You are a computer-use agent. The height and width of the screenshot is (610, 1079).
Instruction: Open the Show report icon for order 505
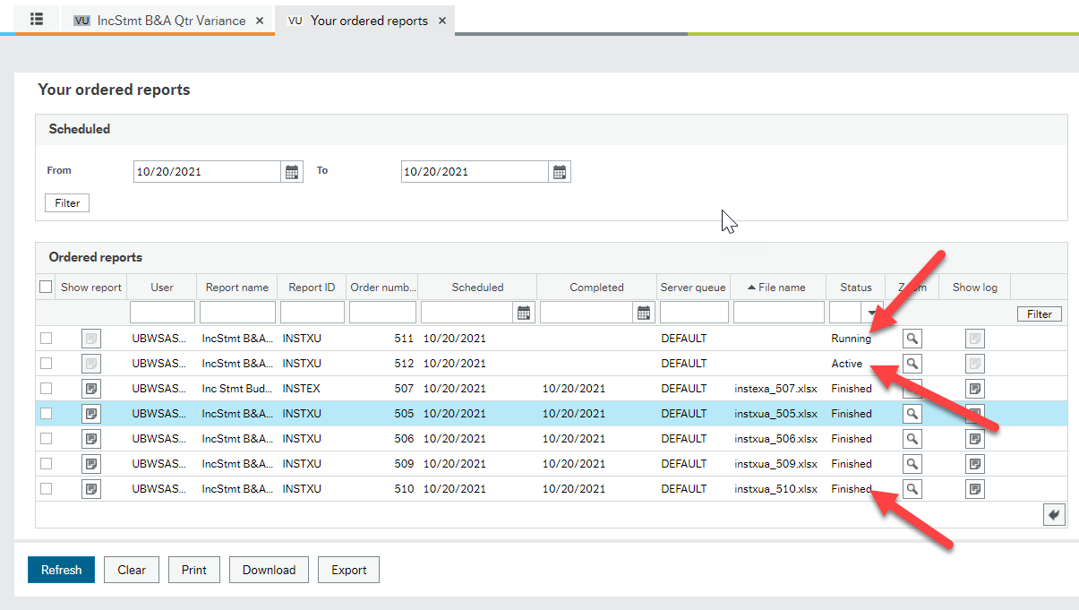tap(90, 413)
